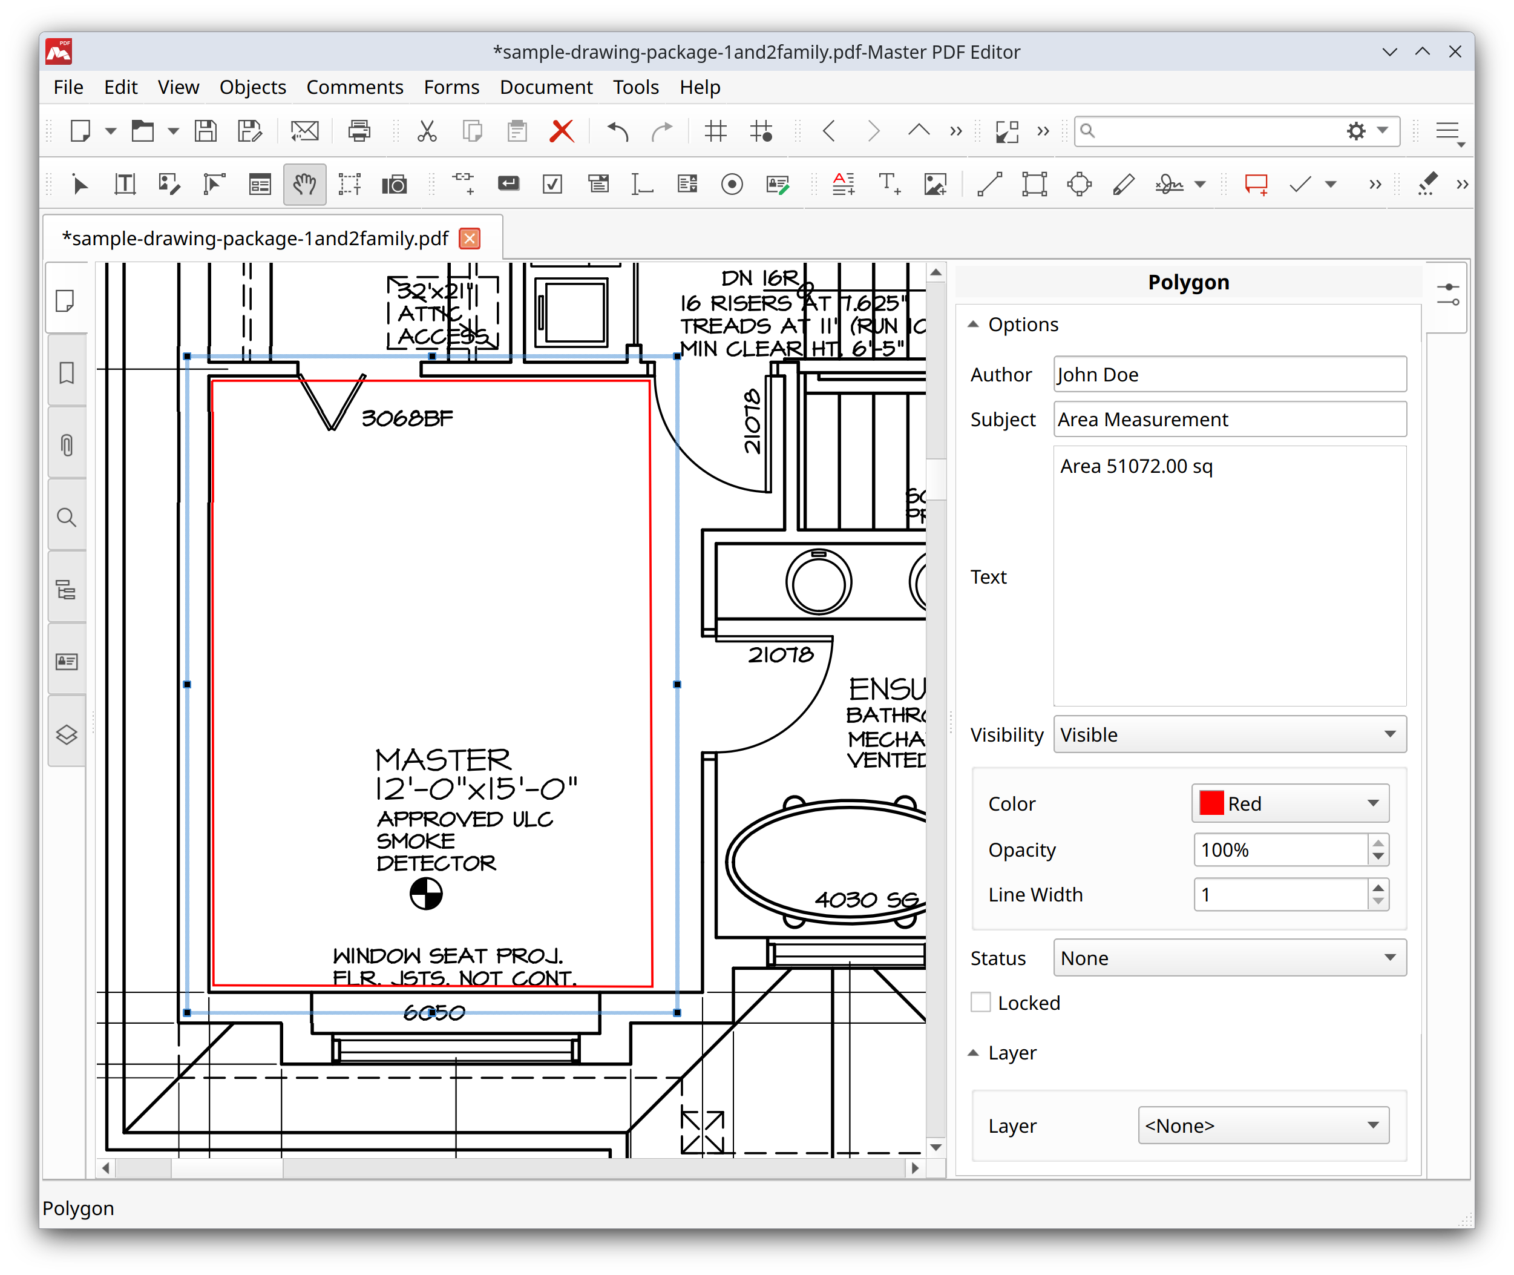1514x1275 pixels.
Task: Open the Tools menu
Action: [x=635, y=87]
